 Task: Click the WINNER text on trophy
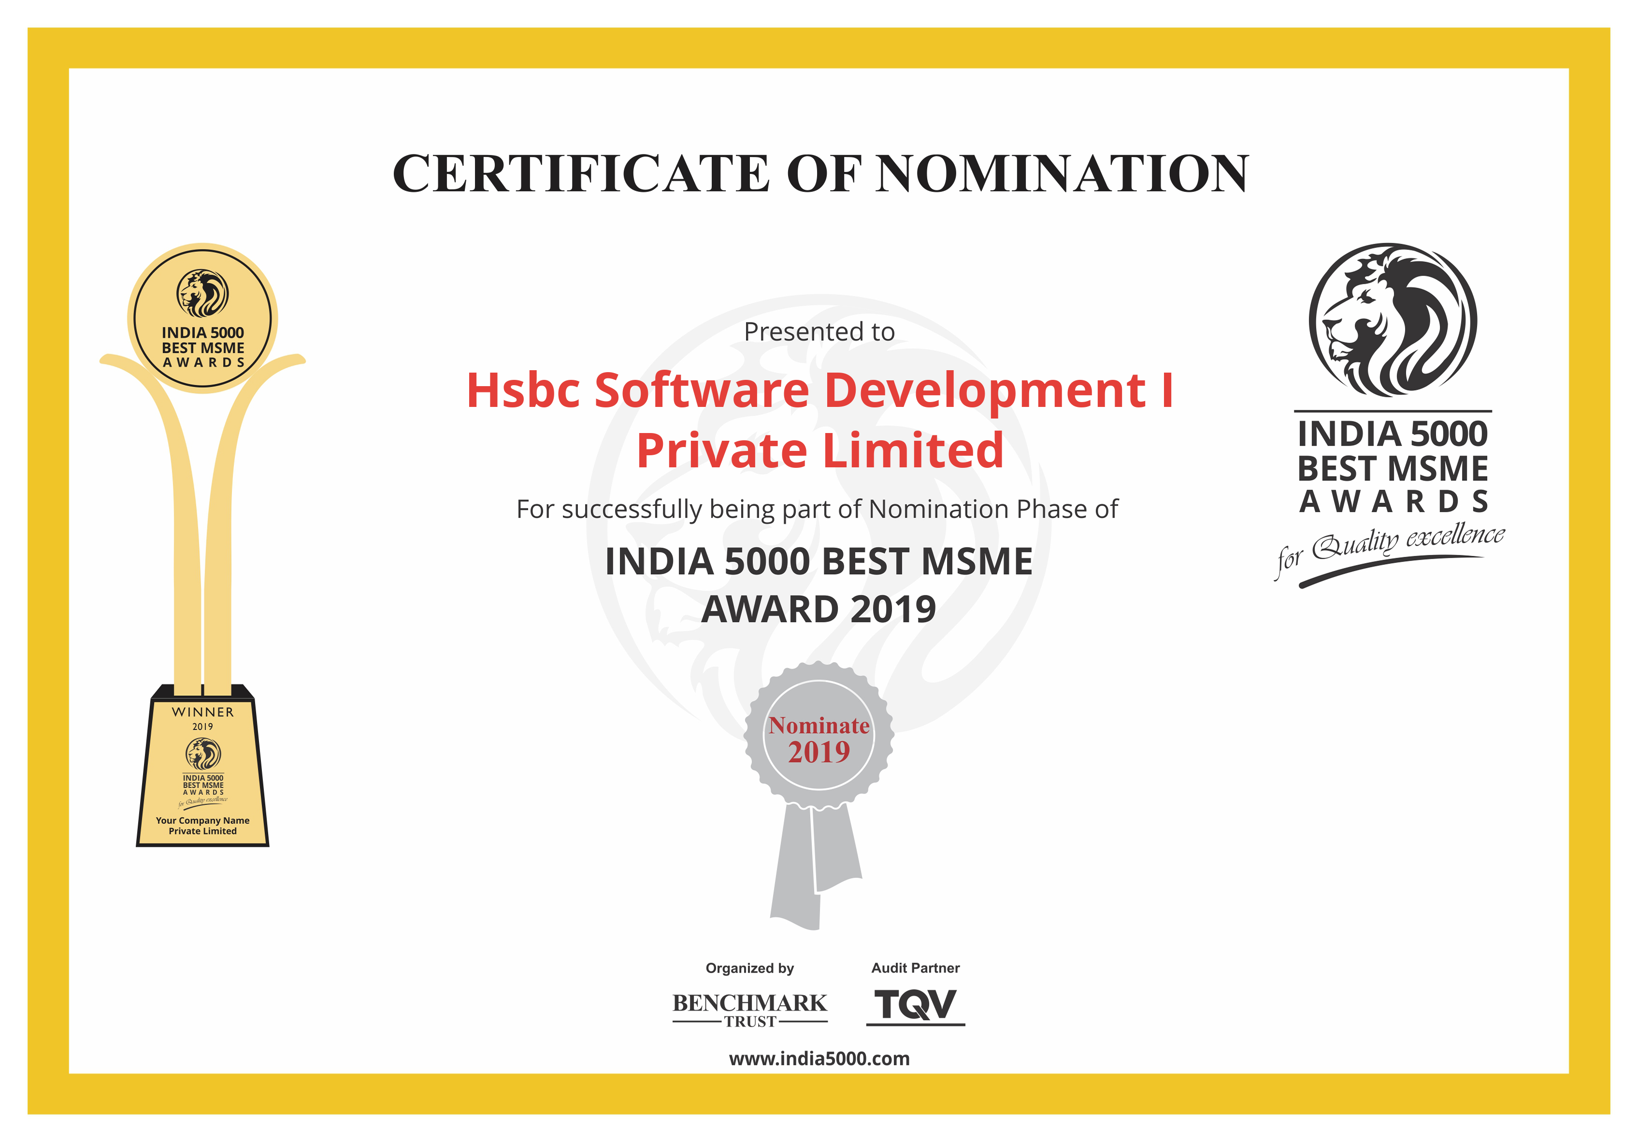202,712
